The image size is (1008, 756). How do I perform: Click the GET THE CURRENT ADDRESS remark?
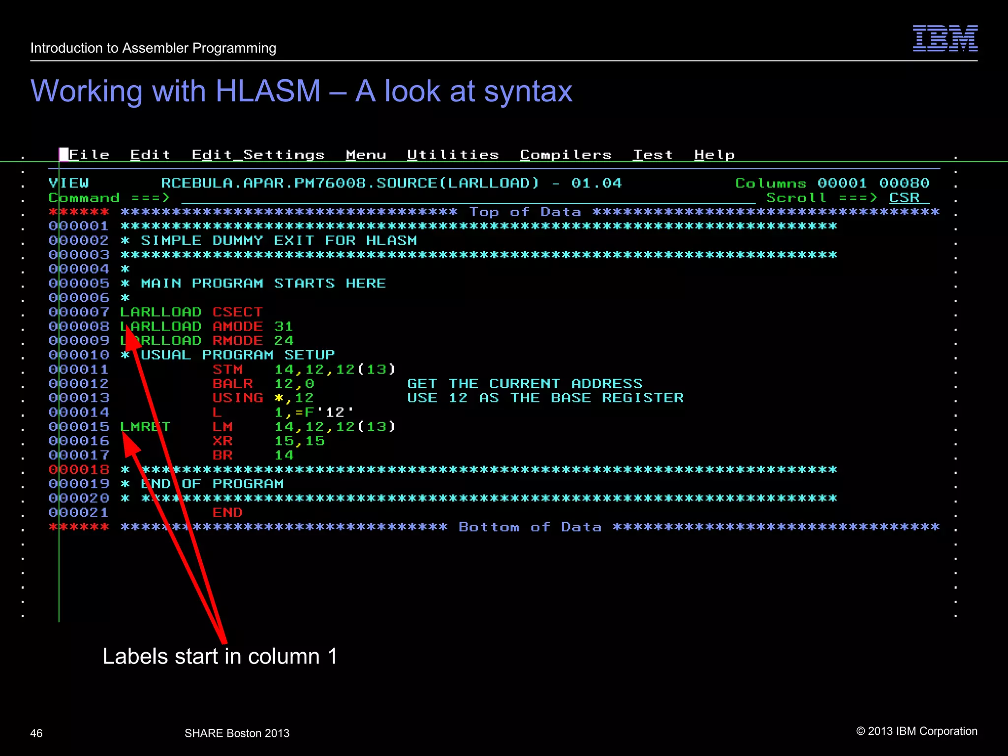tap(525, 383)
